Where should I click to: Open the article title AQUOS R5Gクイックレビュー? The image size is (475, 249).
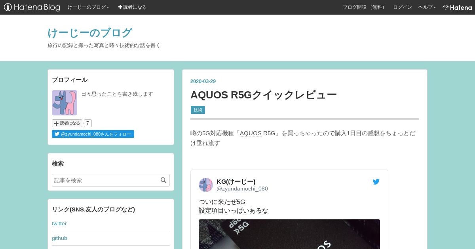pos(264,95)
